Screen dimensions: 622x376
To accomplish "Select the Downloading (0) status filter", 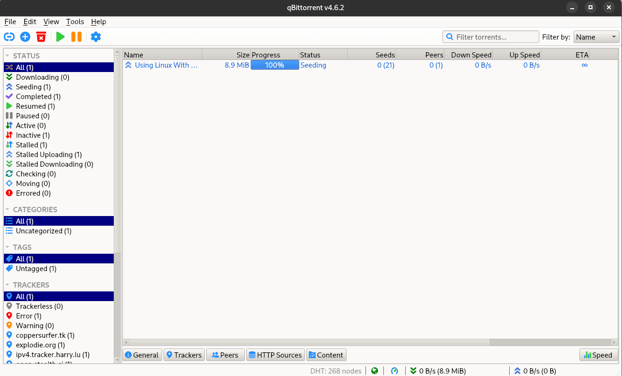I will pyautogui.click(x=59, y=77).
